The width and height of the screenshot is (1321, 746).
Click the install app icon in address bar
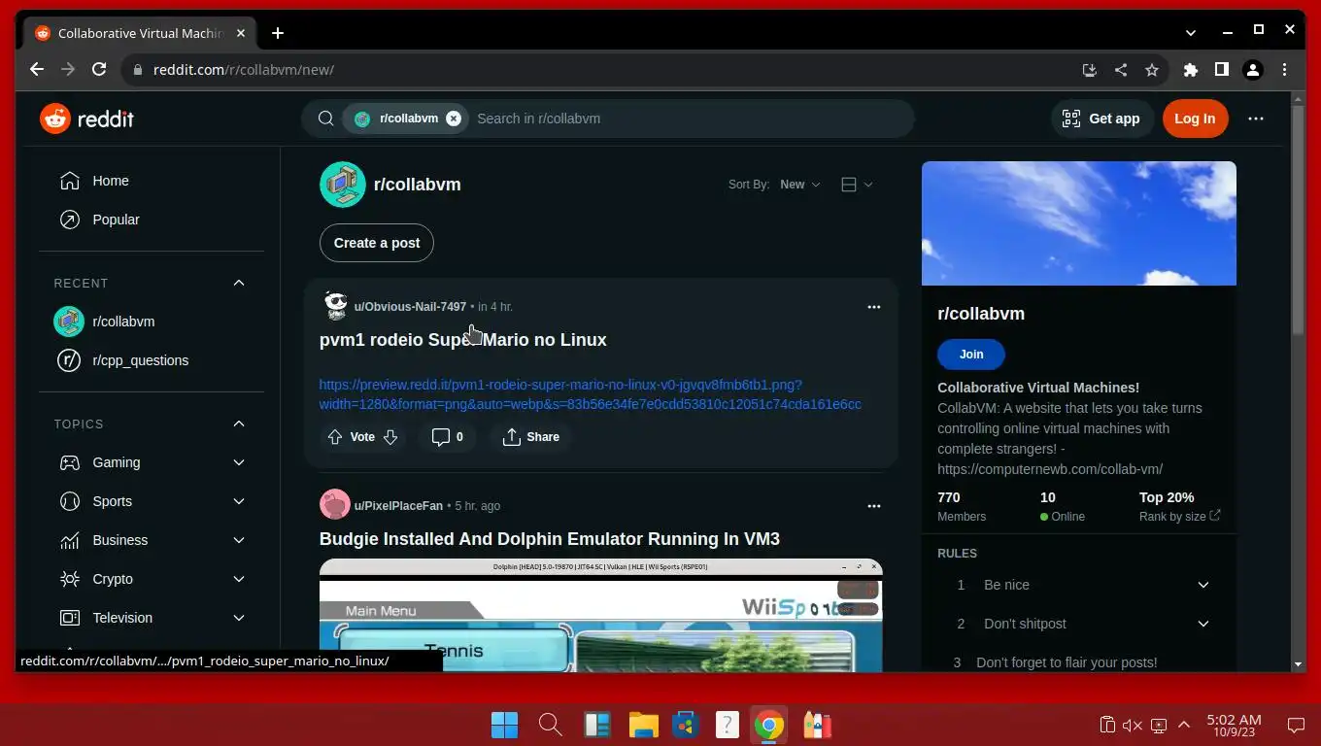point(1090,70)
